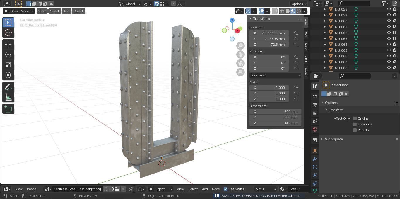400x199 pixels.
Task: Open the viewport Add menu
Action: pos(66,11)
